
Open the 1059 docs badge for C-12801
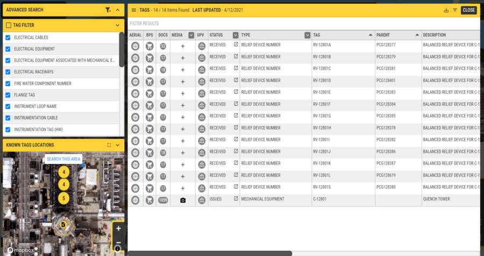tap(163, 200)
